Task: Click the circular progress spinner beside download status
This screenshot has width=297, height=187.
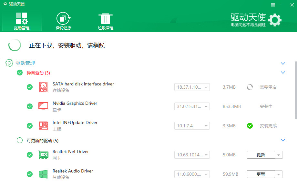Action: pos(15,45)
